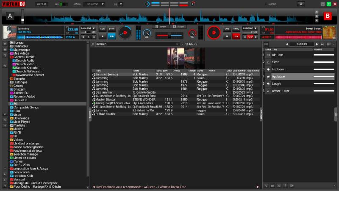
Task: Toggle CUE on the left deck
Action: [x=102, y=29]
